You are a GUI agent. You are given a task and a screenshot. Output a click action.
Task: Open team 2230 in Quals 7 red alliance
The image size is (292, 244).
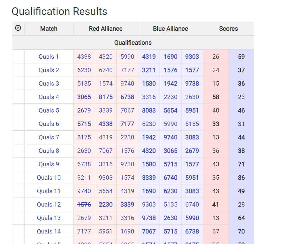tap(127, 137)
